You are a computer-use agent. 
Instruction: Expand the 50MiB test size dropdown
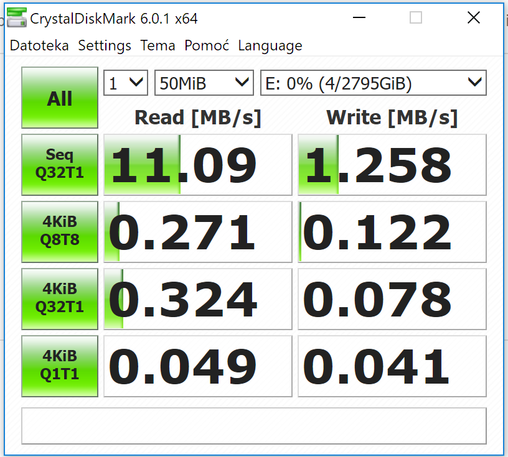[x=204, y=83]
